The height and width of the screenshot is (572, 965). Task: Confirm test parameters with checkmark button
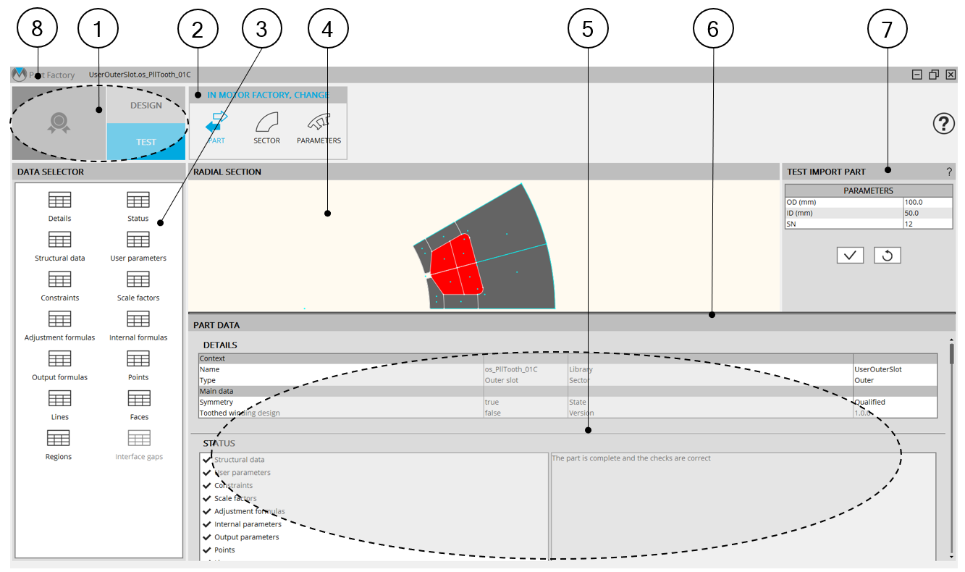click(850, 255)
